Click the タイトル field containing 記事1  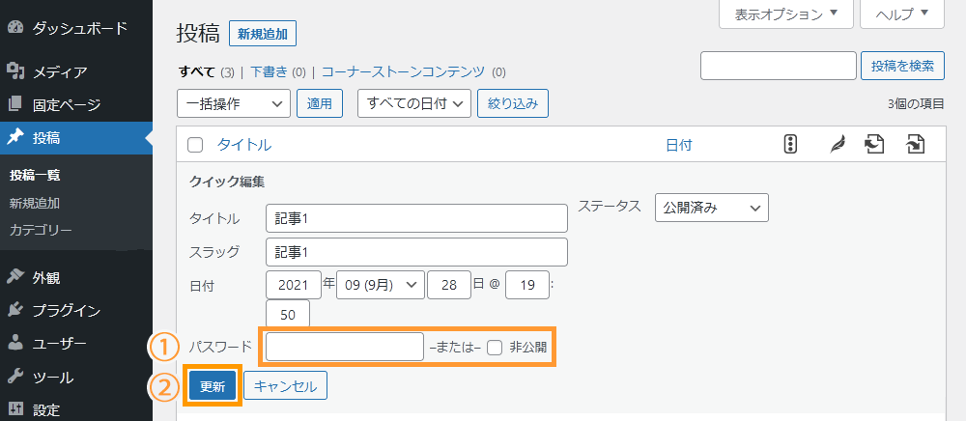[x=417, y=218]
